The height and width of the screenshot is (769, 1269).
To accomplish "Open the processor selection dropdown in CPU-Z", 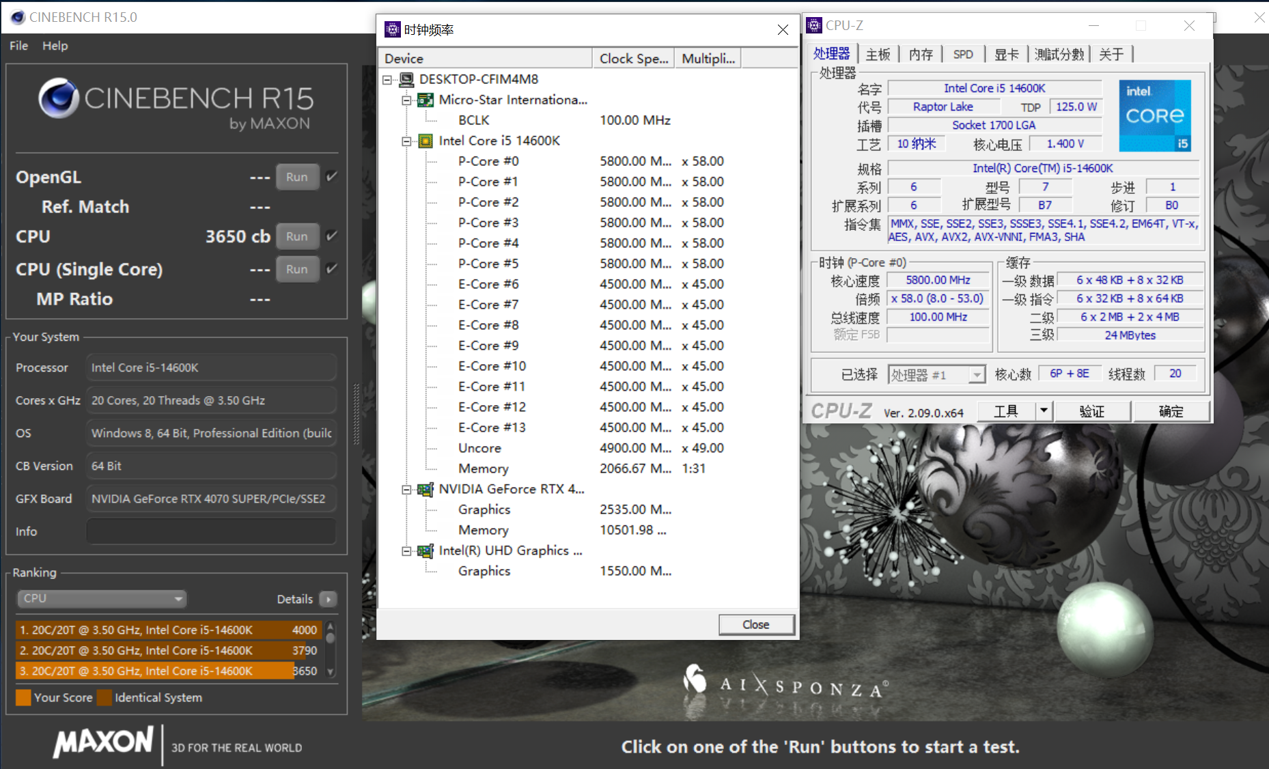I will coord(977,374).
